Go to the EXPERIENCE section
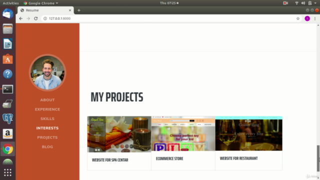This screenshot has width=320, height=180. pyautogui.click(x=47, y=109)
